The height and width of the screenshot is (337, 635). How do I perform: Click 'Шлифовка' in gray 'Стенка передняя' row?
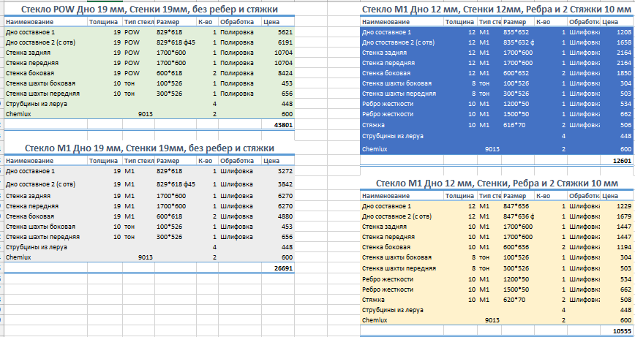(x=236, y=206)
